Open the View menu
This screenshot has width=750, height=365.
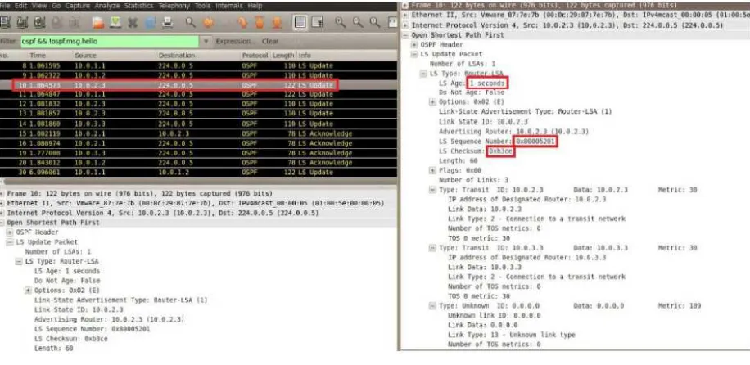(x=38, y=6)
